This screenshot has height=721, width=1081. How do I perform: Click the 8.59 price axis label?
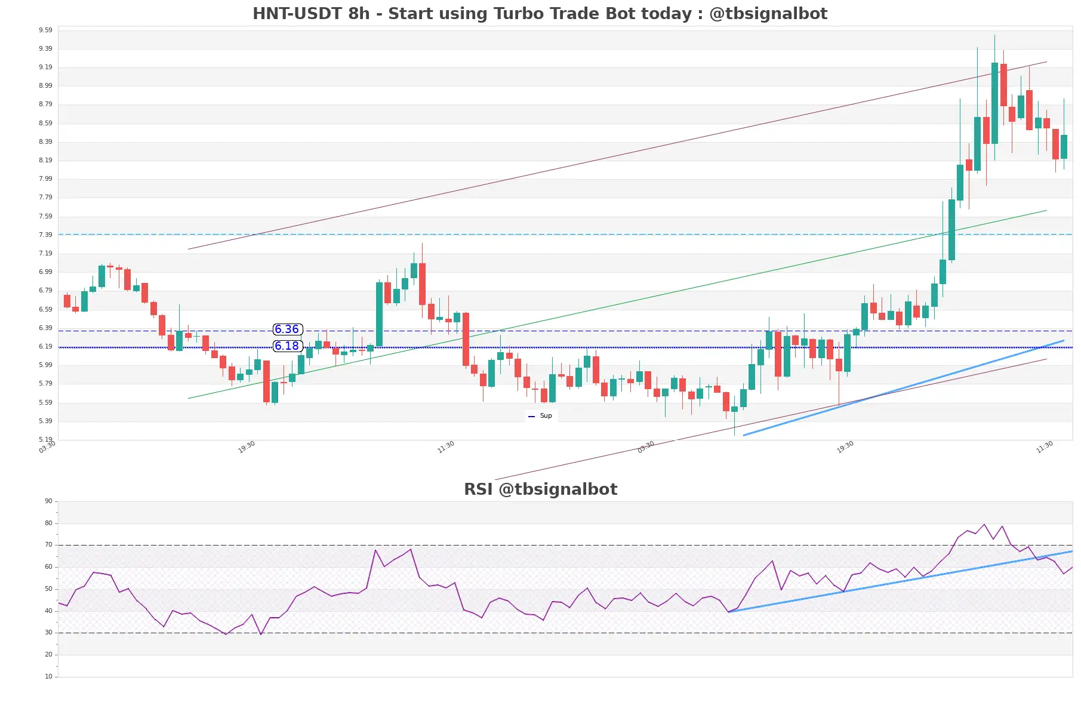pyautogui.click(x=45, y=123)
